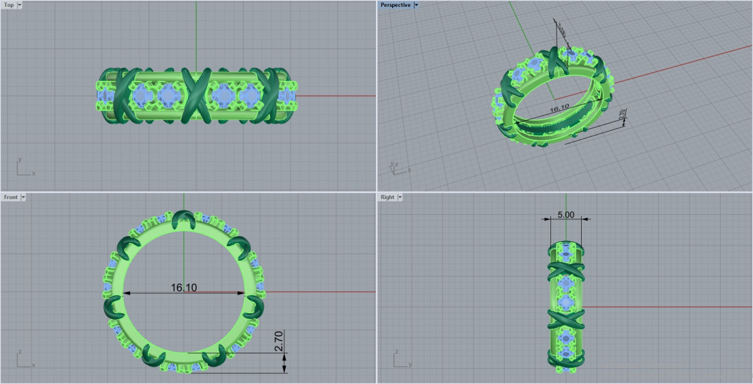Select the Top viewport title label
The image size is (753, 384).
click(x=9, y=5)
